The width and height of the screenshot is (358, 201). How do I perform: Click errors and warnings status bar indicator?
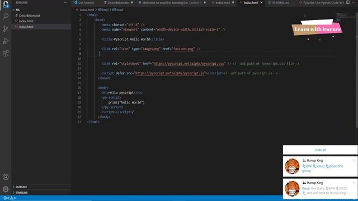[x=10, y=198]
